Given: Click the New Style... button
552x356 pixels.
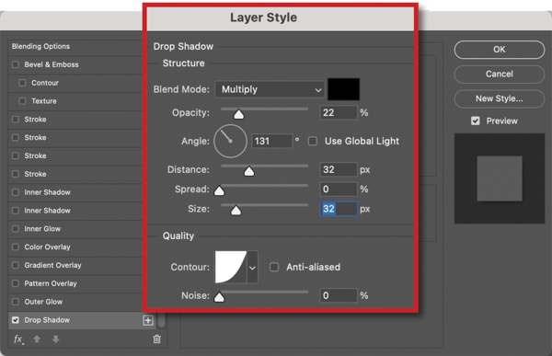Looking at the screenshot, I should pyautogui.click(x=500, y=98).
